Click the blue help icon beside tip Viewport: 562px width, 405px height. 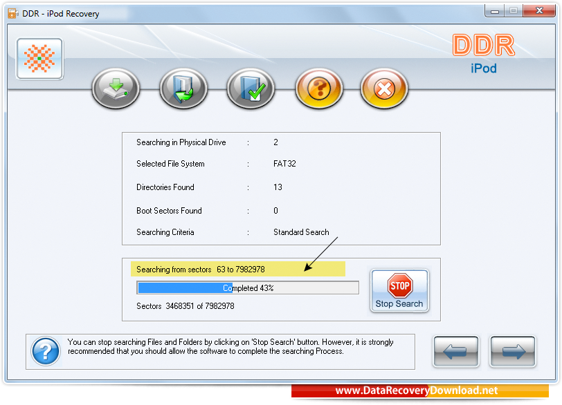[x=46, y=351]
